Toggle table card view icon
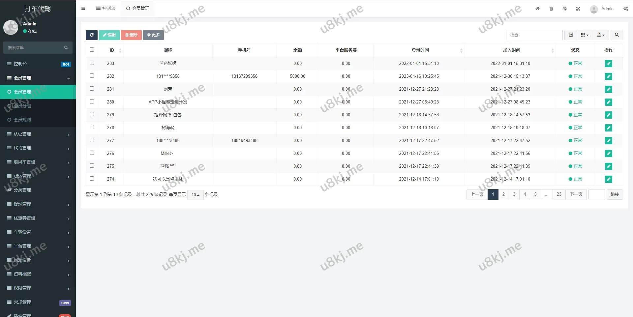The height and width of the screenshot is (317, 633). click(571, 35)
